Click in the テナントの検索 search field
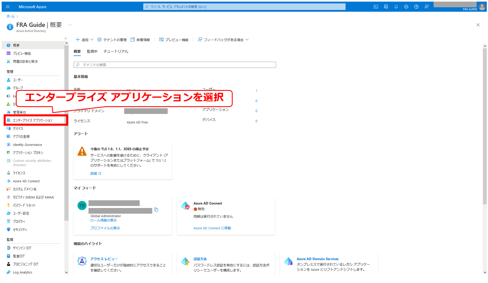488x283 pixels. pos(175,65)
